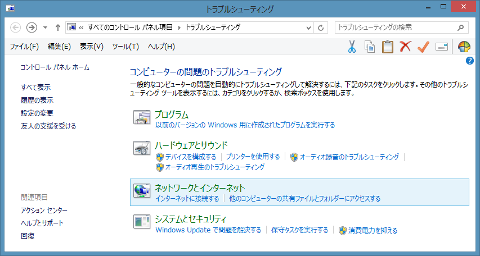Screen dimensions: 480x256
Task: Open the ツール(T) menu
Action: pyautogui.click(x=125, y=47)
